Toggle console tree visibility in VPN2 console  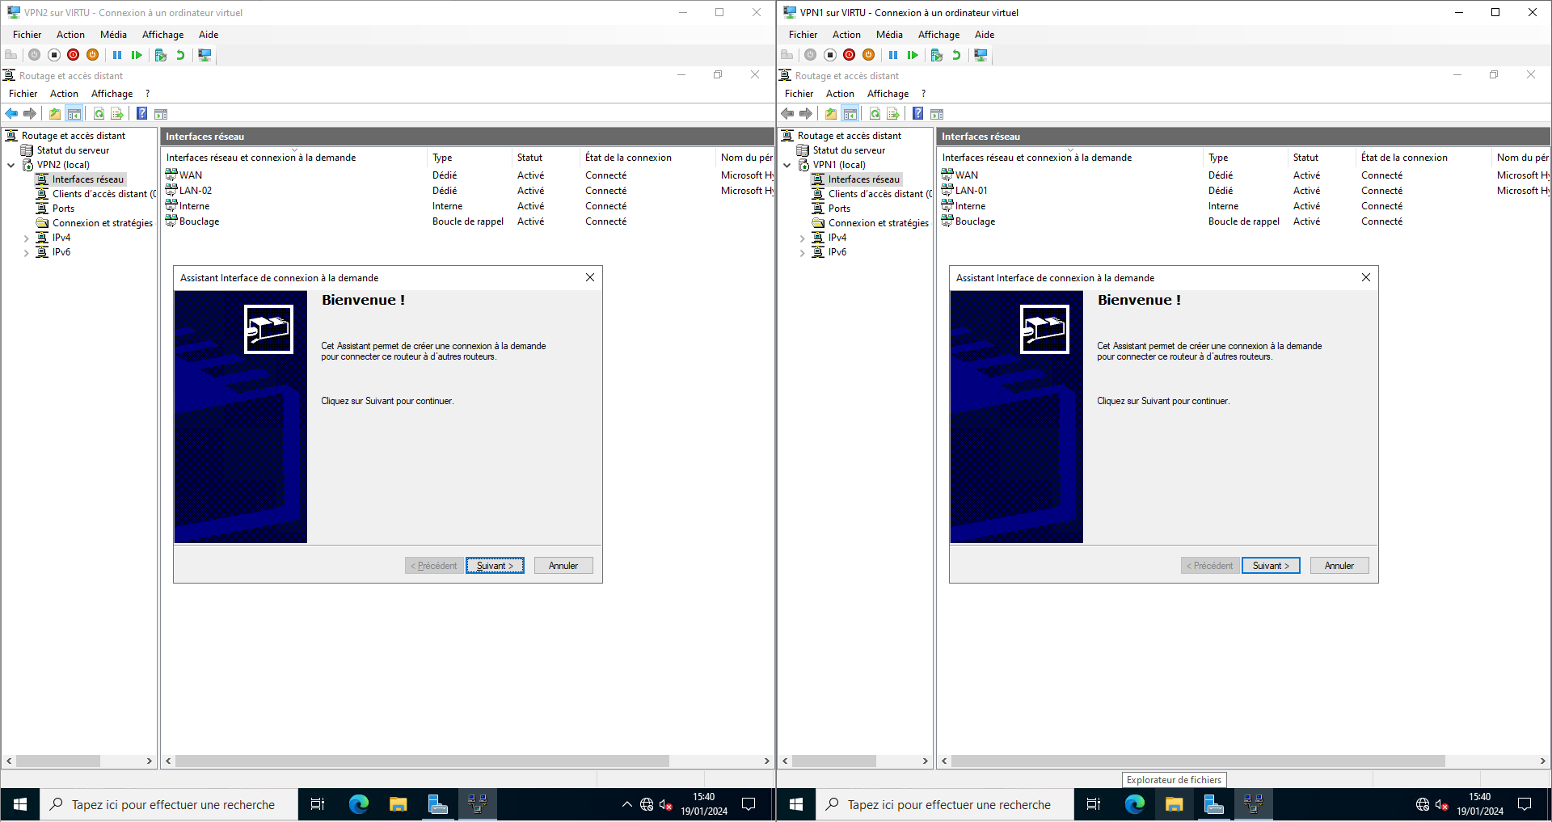pyautogui.click(x=74, y=114)
